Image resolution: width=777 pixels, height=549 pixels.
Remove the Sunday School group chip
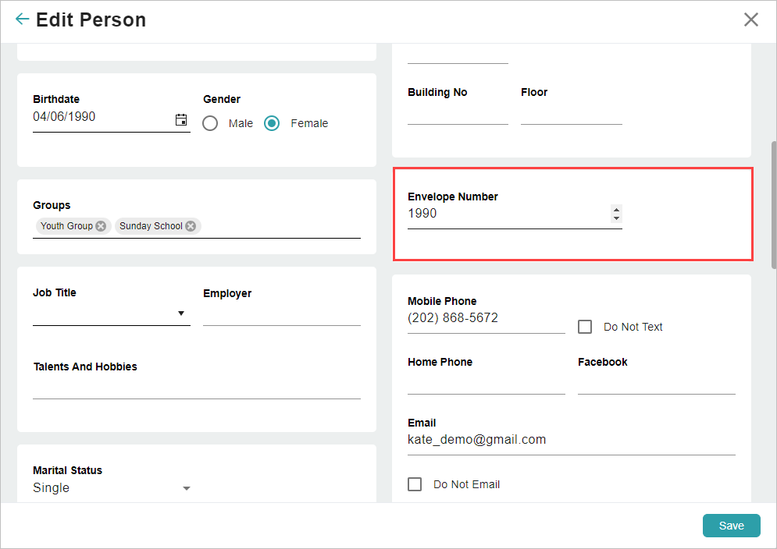pos(191,225)
